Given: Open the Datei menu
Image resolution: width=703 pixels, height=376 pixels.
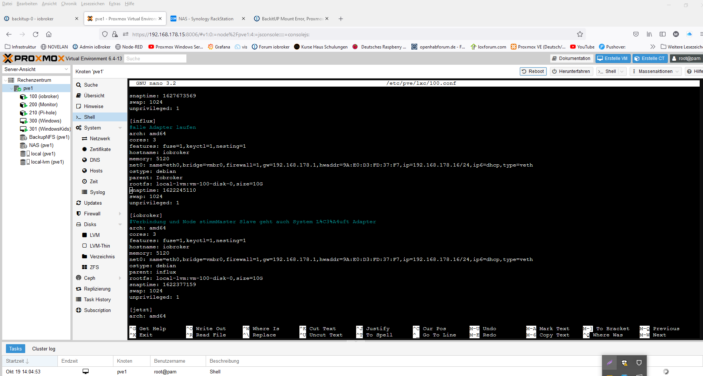Looking at the screenshot, I should (x=7, y=4).
